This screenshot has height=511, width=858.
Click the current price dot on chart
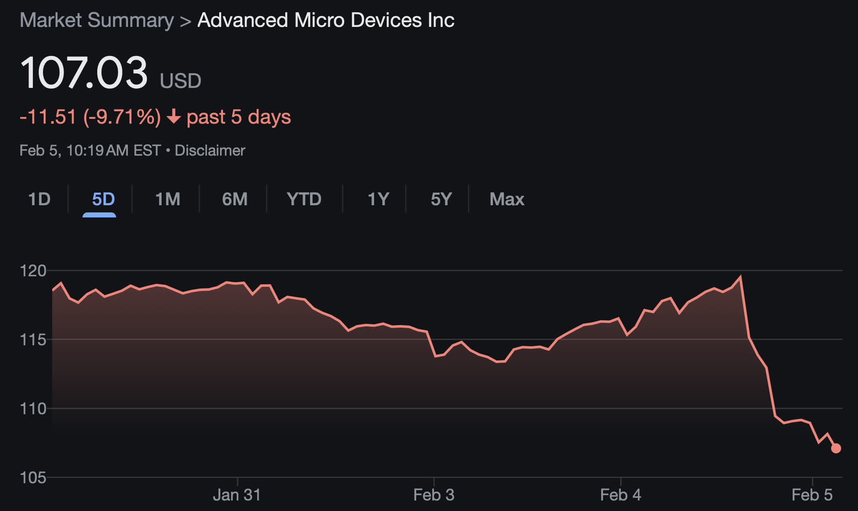coord(836,448)
